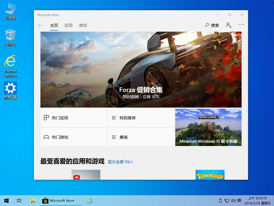
Task: Select Microsoft Store taskbar button
Action: coord(61,201)
